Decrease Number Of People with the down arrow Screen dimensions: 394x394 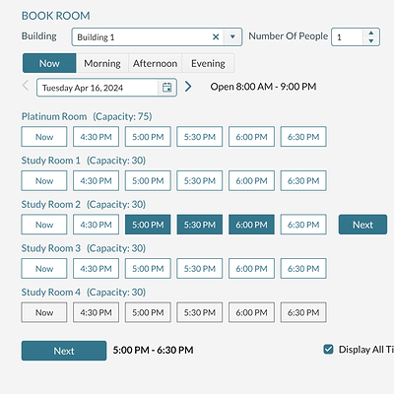[x=371, y=40]
